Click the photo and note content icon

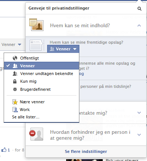click(x=36, y=25)
